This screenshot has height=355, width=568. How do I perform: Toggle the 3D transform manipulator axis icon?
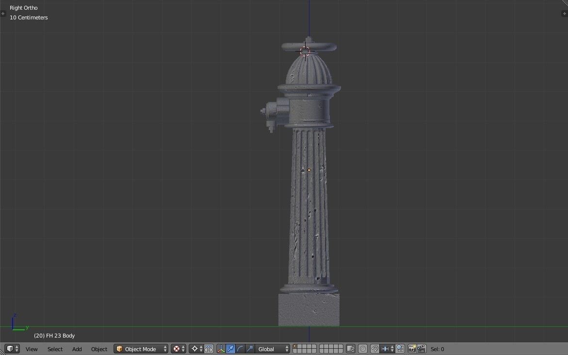221,349
